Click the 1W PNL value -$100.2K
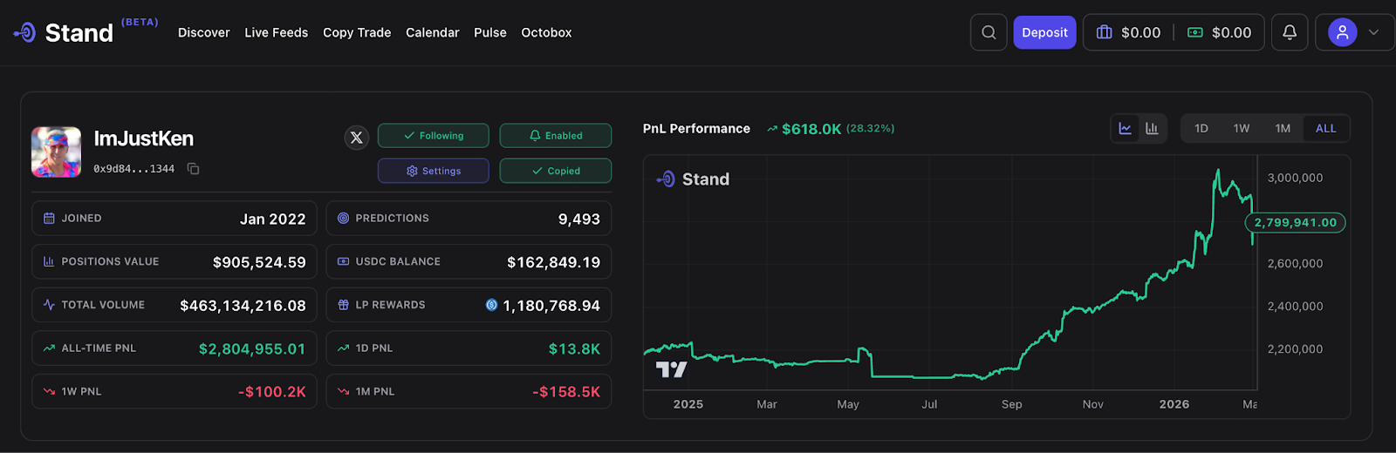Screen dimensions: 1396x453 [272, 392]
